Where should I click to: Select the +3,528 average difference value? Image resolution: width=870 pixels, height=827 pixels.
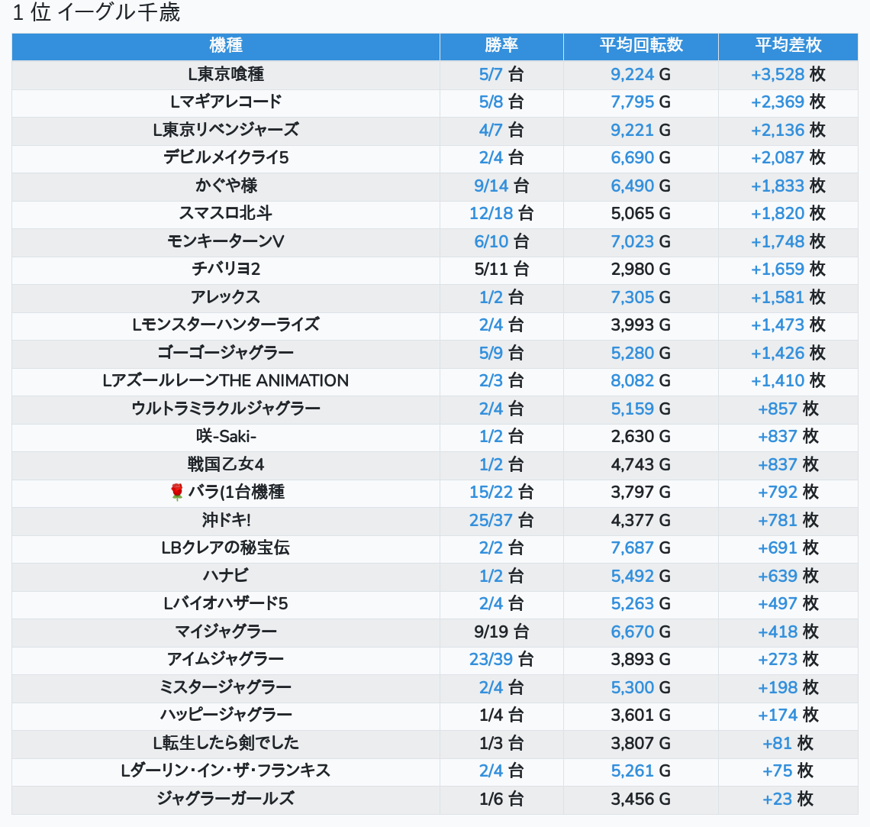click(778, 74)
